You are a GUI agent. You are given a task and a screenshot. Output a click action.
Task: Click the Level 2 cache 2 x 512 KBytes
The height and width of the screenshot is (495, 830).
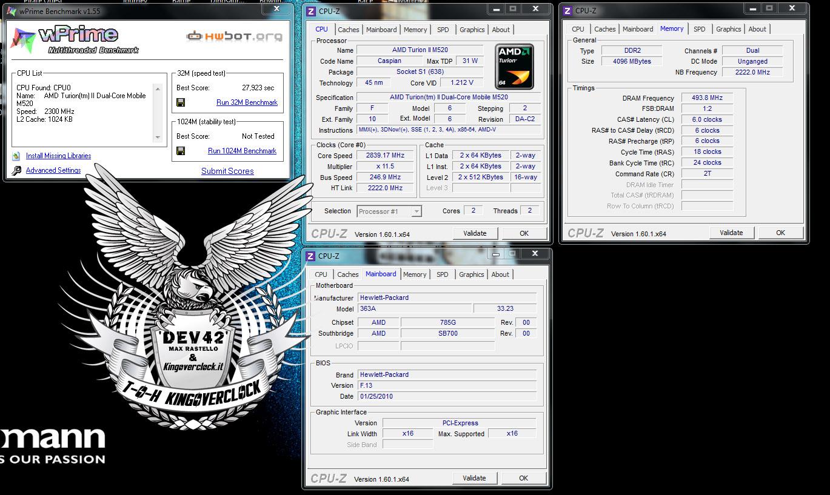[481, 177]
